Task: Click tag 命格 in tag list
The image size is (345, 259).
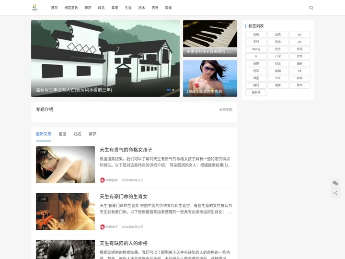Action: 256,35
